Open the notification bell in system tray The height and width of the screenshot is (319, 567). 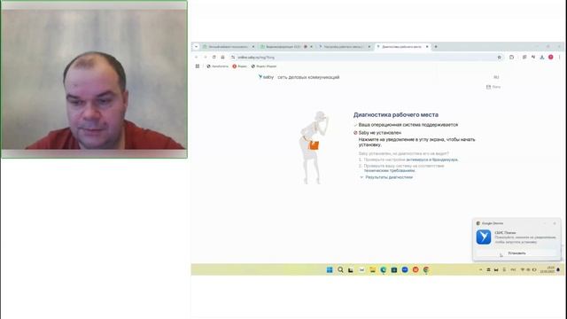558,269
